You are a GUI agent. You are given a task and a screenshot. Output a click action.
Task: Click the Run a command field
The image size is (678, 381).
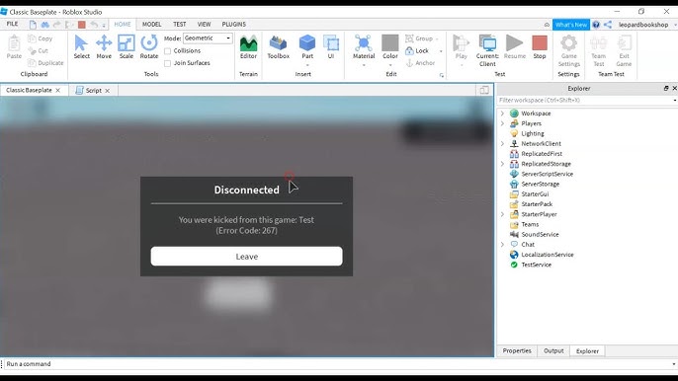point(337,363)
